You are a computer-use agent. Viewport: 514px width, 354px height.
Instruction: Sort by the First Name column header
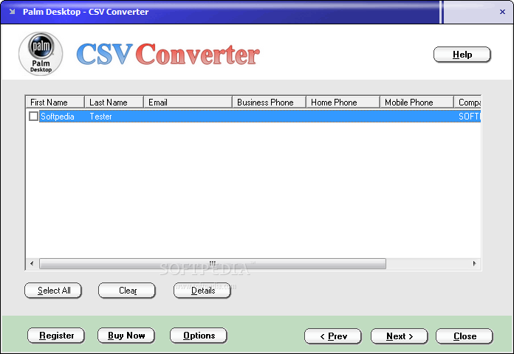pyautogui.click(x=55, y=103)
